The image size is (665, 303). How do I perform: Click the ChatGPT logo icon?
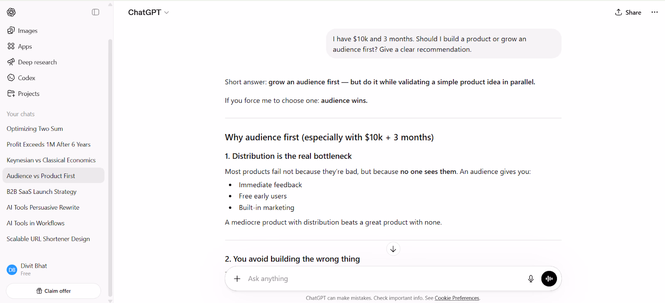pos(11,12)
